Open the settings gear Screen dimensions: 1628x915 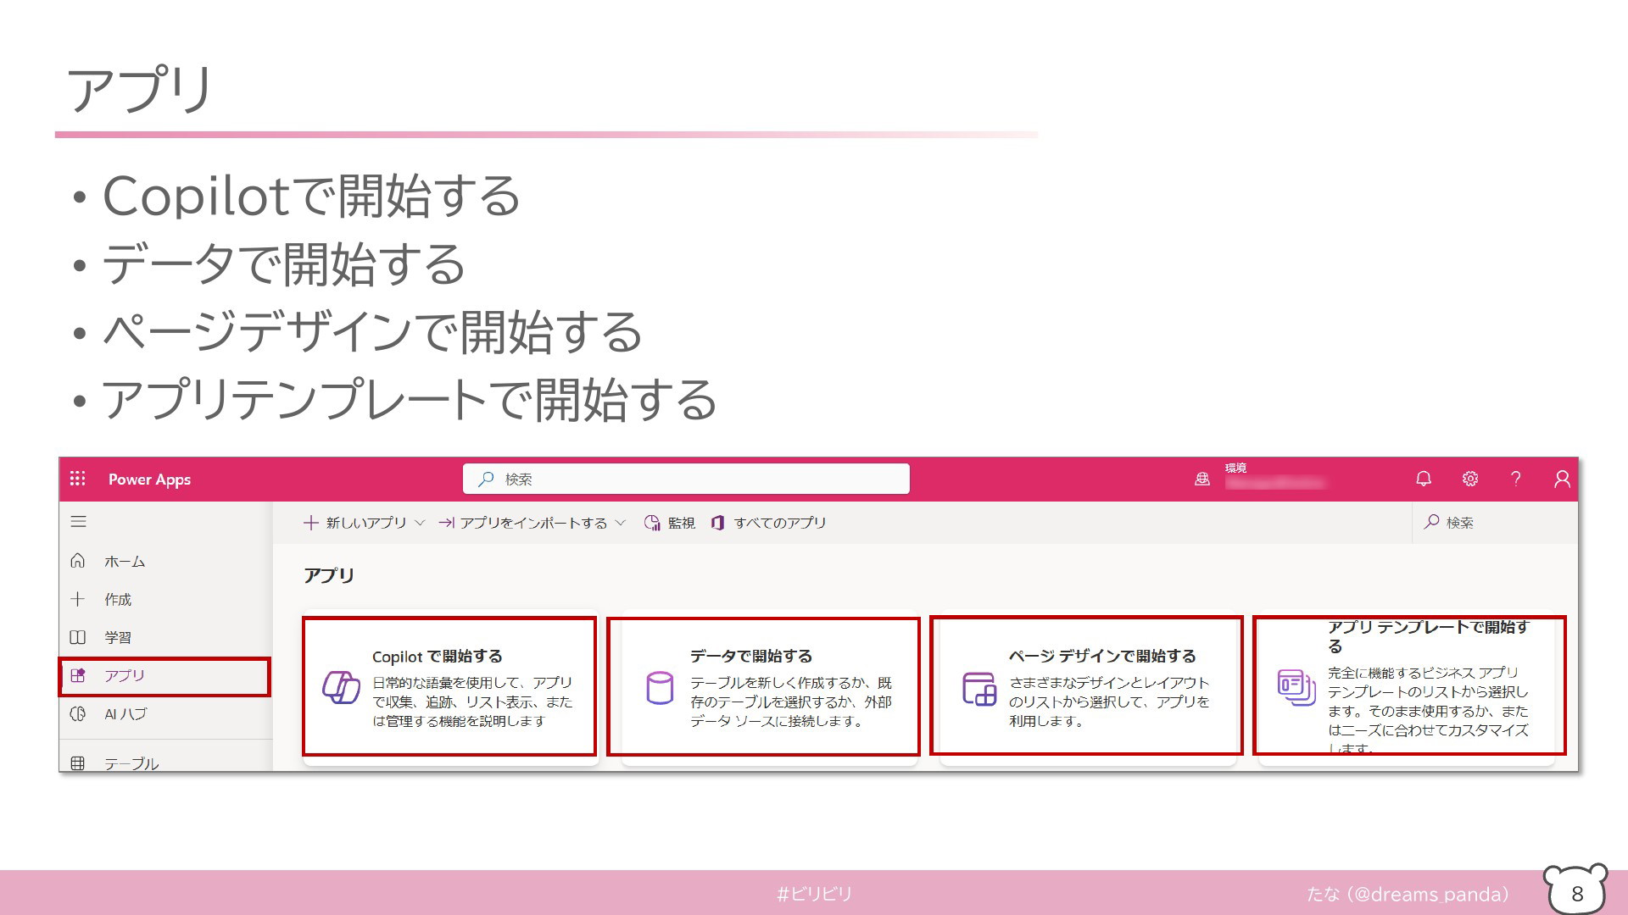(x=1470, y=479)
